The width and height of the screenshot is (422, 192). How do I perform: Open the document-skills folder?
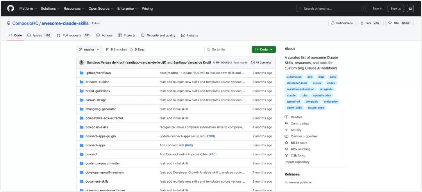pos(97,181)
